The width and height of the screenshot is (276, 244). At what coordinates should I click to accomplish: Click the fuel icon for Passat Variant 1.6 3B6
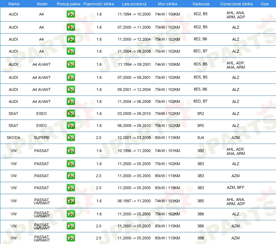(71, 214)
